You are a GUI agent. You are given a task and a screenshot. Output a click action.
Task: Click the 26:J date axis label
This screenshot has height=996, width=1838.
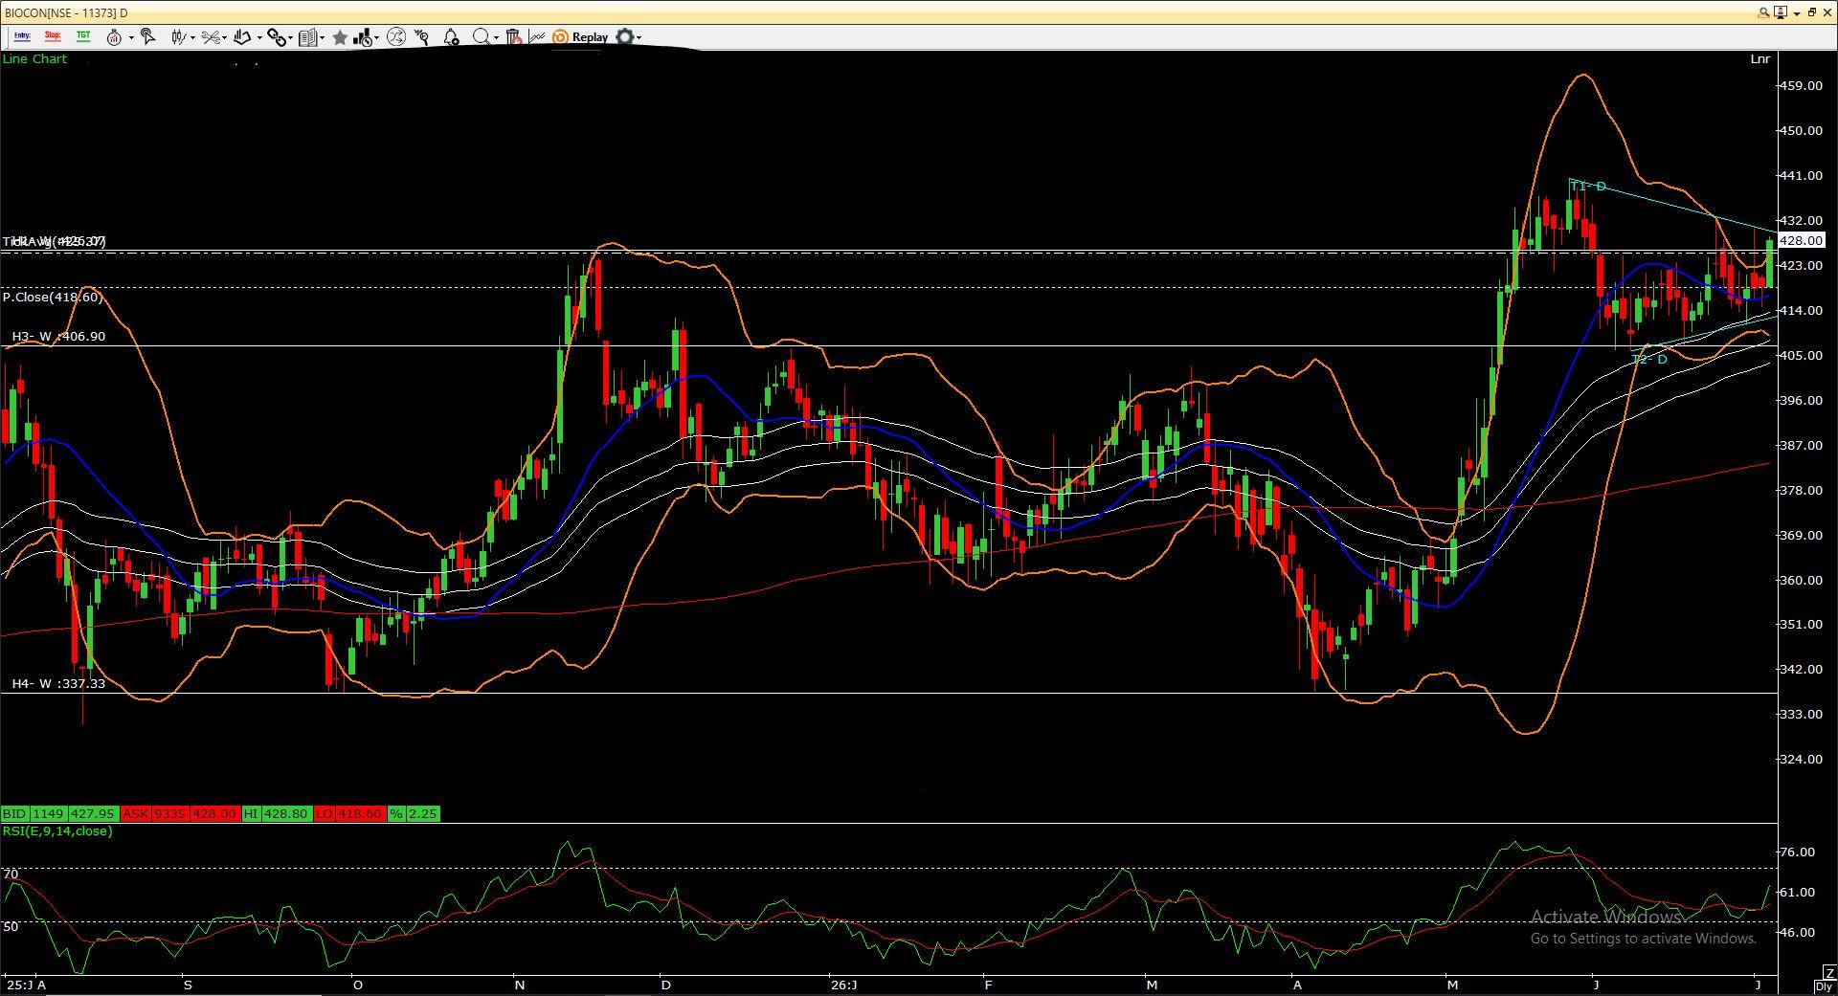(843, 985)
